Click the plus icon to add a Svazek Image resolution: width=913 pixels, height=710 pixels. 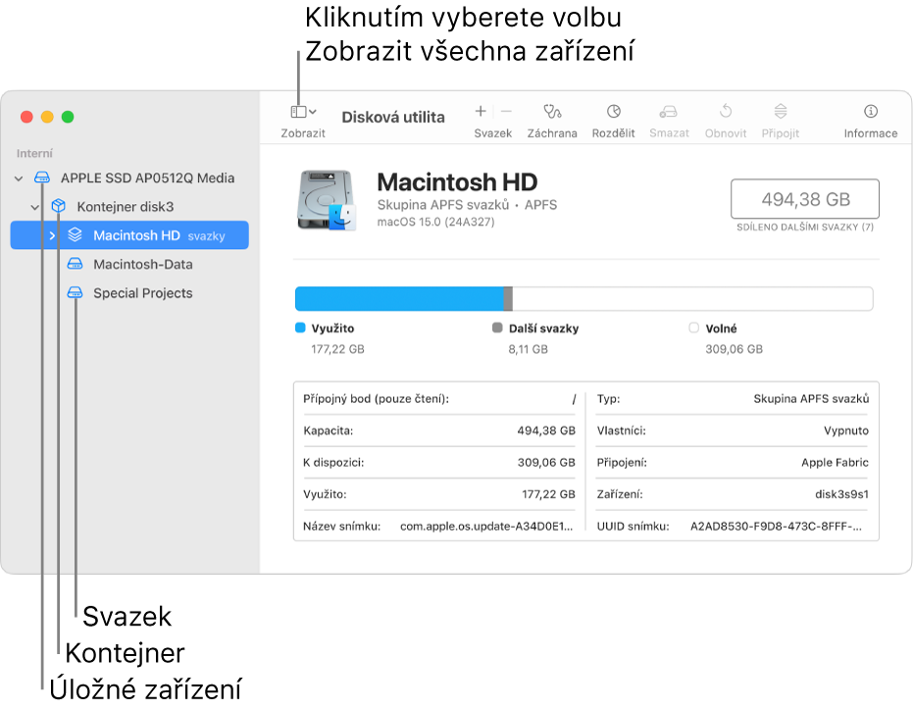[481, 111]
